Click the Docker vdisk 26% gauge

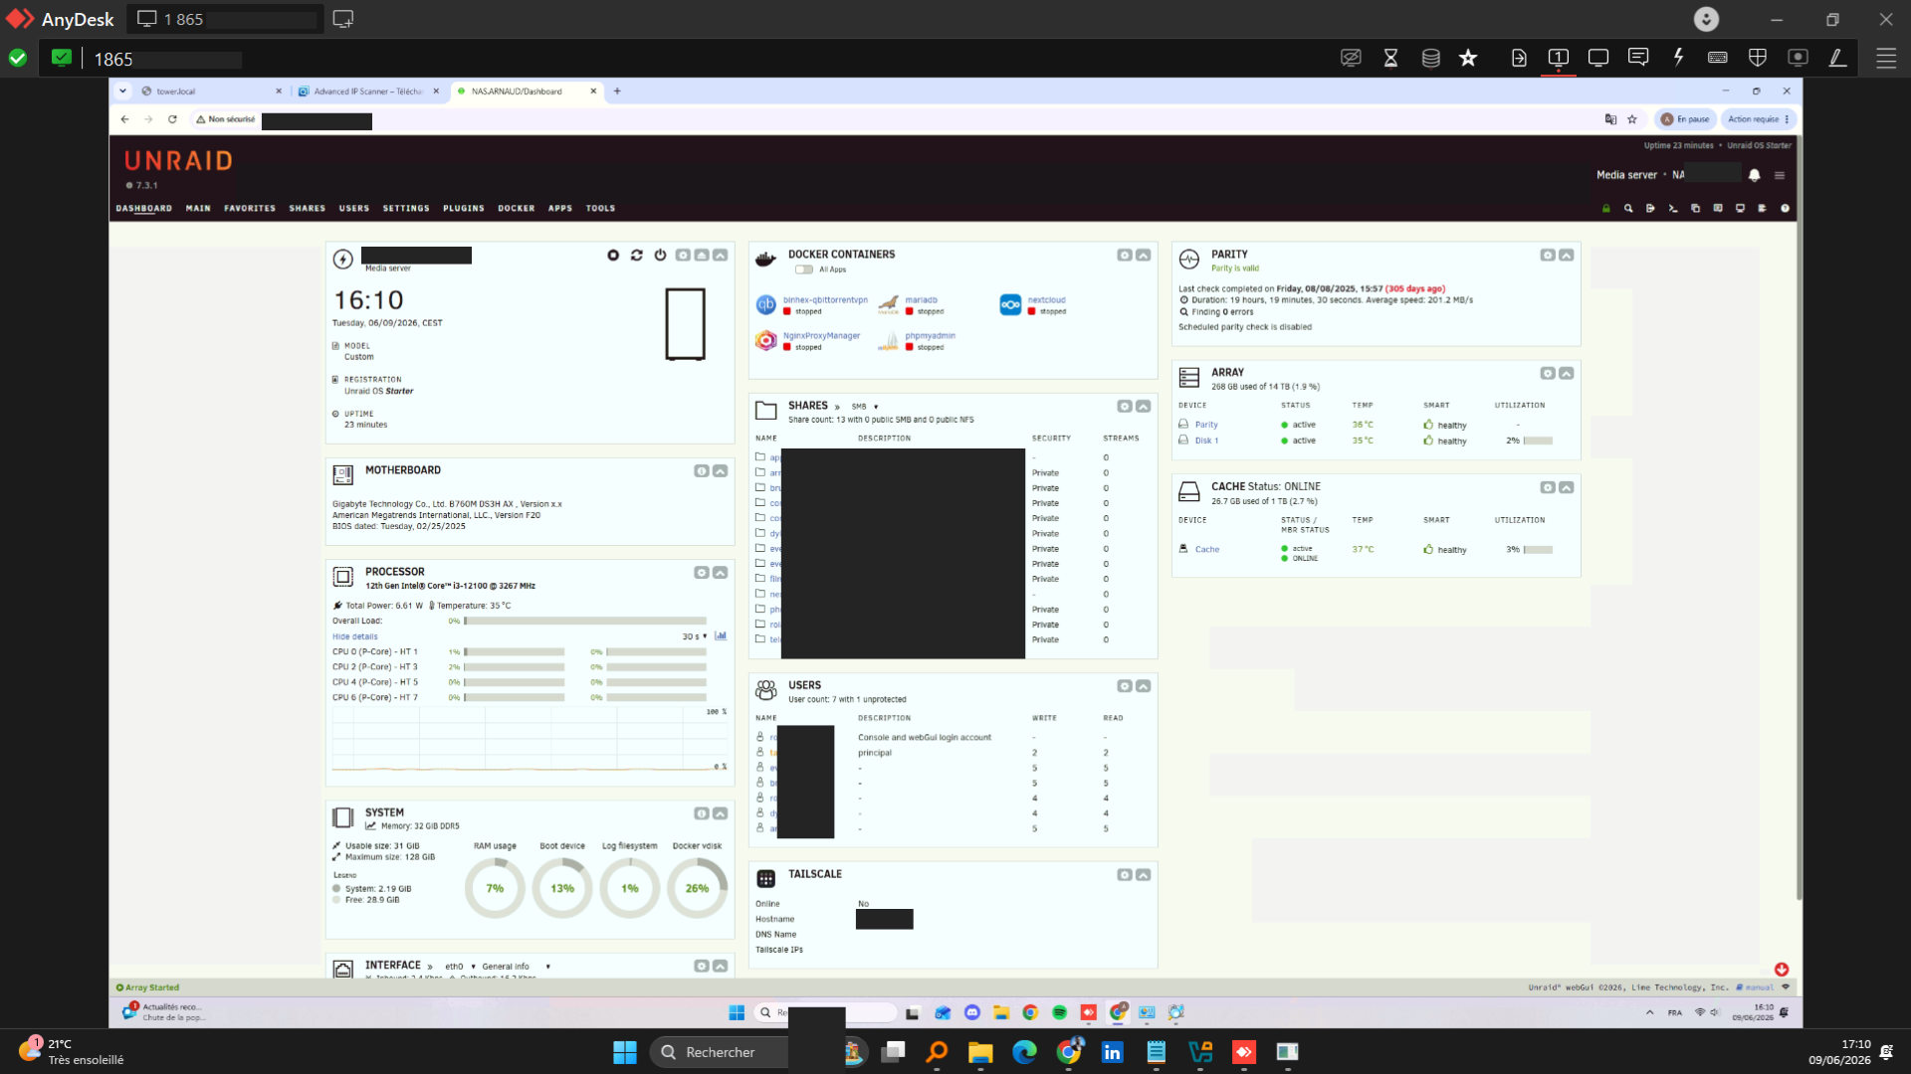coord(698,889)
